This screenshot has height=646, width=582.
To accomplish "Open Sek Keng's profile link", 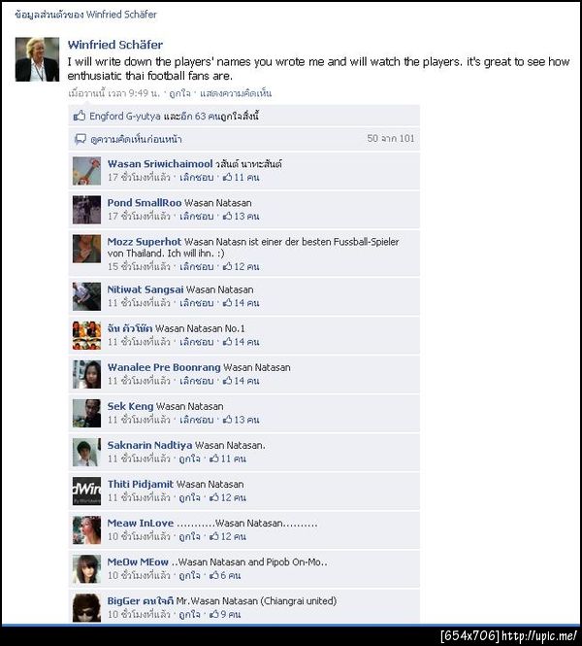I will coord(130,406).
